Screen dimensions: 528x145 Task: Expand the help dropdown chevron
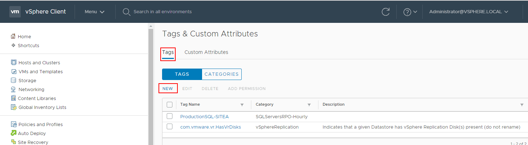[x=415, y=12]
